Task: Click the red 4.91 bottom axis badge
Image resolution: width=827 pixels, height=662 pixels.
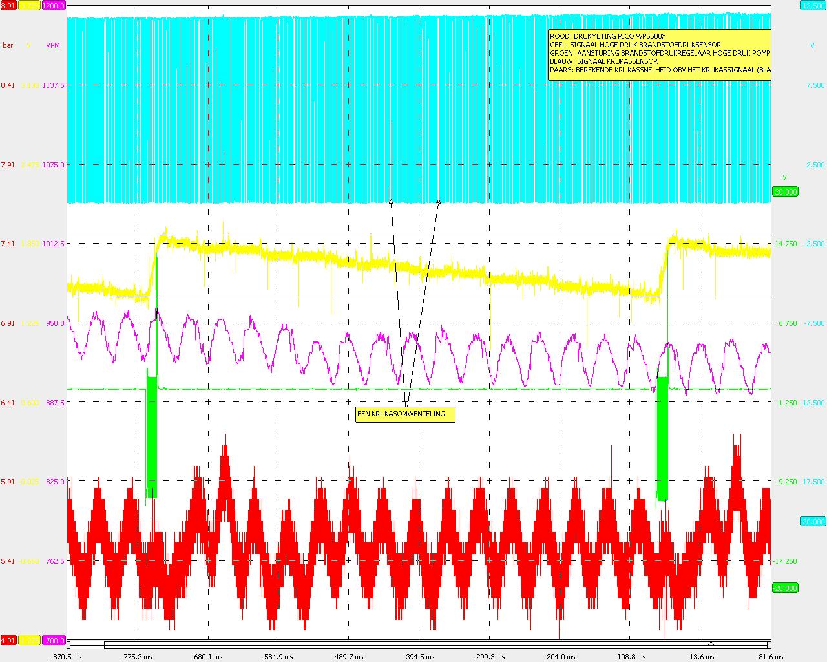Action: (8, 640)
